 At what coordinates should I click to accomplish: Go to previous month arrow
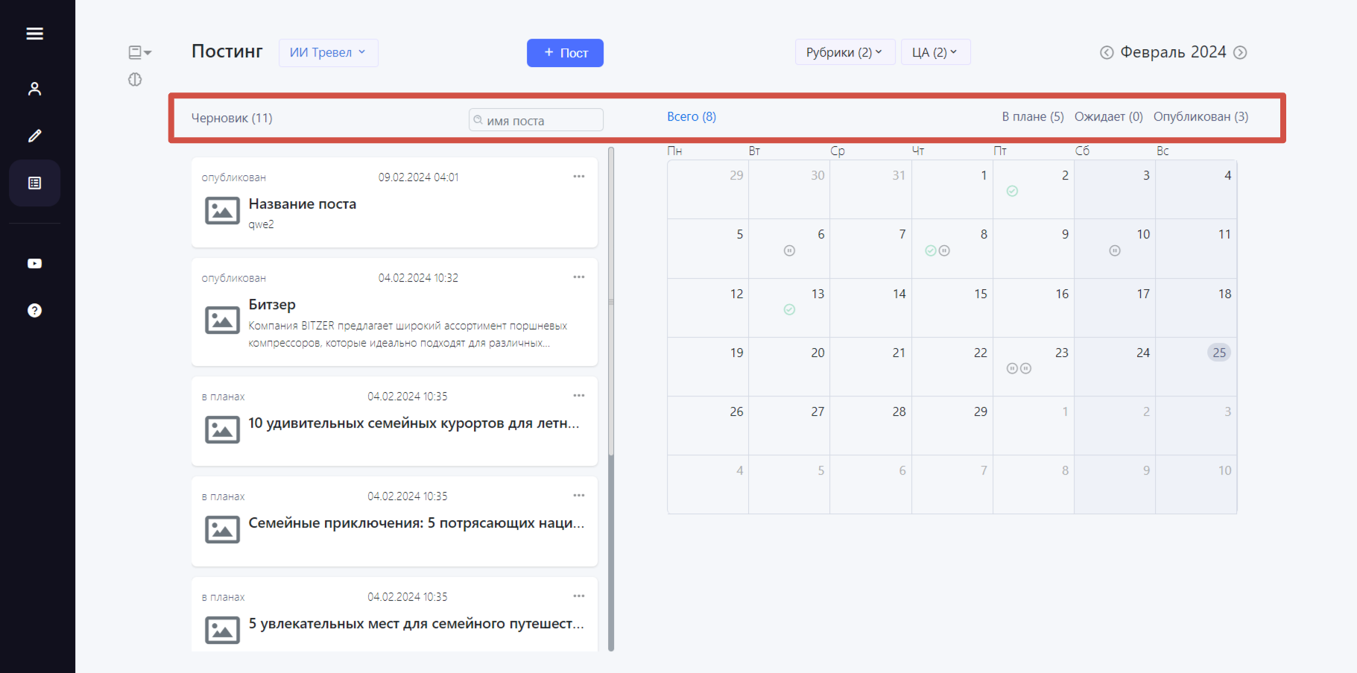pyautogui.click(x=1107, y=52)
